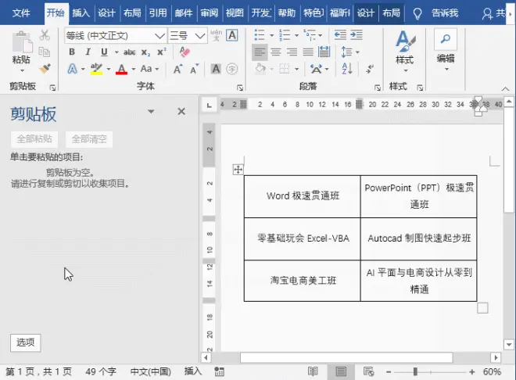Center align text
Screen dimensions: 516x380
(x=276, y=52)
